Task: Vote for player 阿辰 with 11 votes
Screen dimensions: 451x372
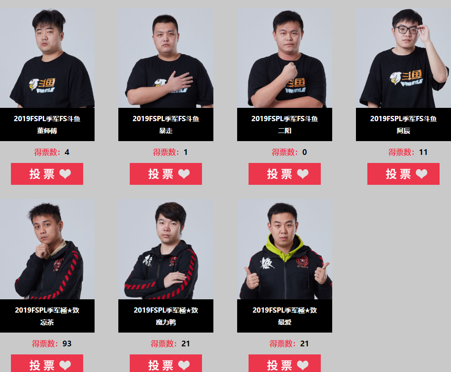Action: point(403,174)
